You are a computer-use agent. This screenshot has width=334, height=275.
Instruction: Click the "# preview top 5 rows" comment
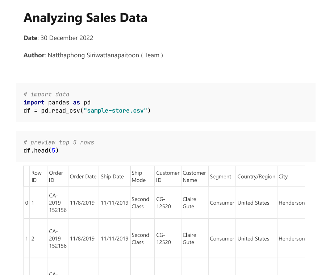coord(59,142)
